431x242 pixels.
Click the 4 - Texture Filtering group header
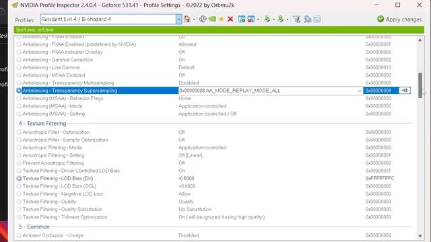42,124
